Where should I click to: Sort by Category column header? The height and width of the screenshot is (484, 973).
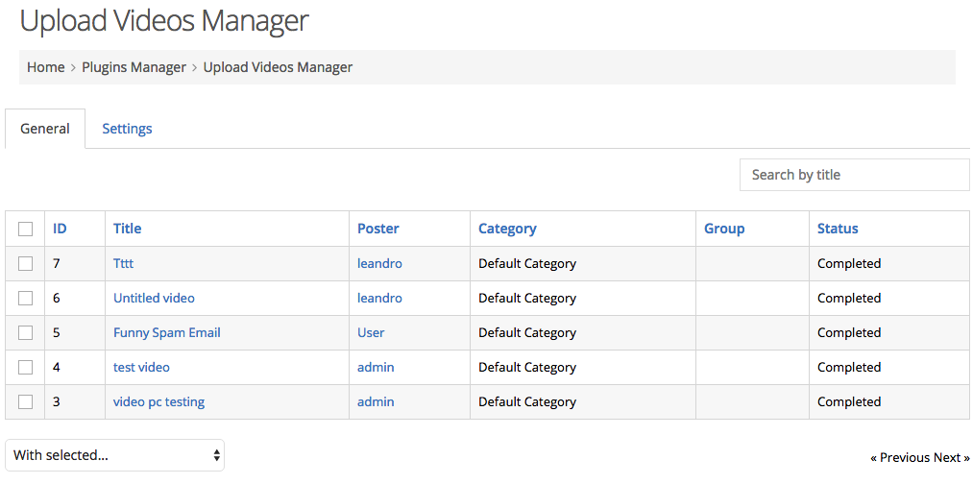click(x=507, y=229)
